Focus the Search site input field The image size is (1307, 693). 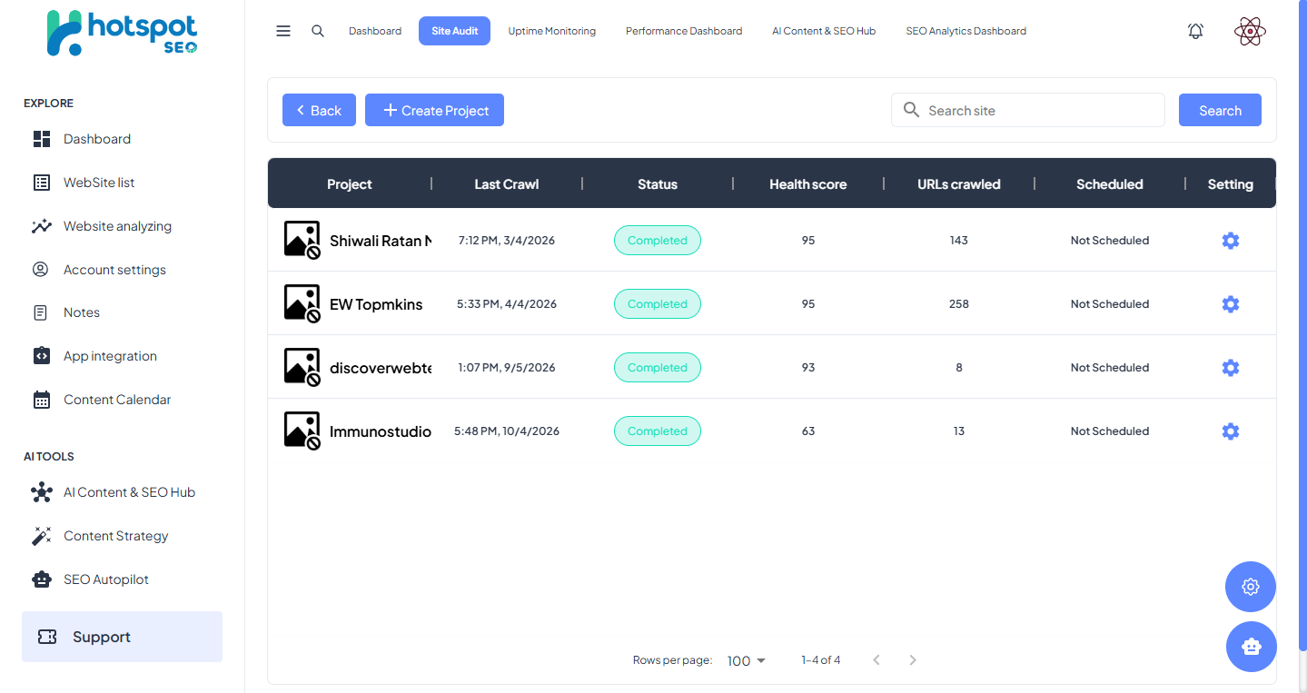tap(1028, 110)
